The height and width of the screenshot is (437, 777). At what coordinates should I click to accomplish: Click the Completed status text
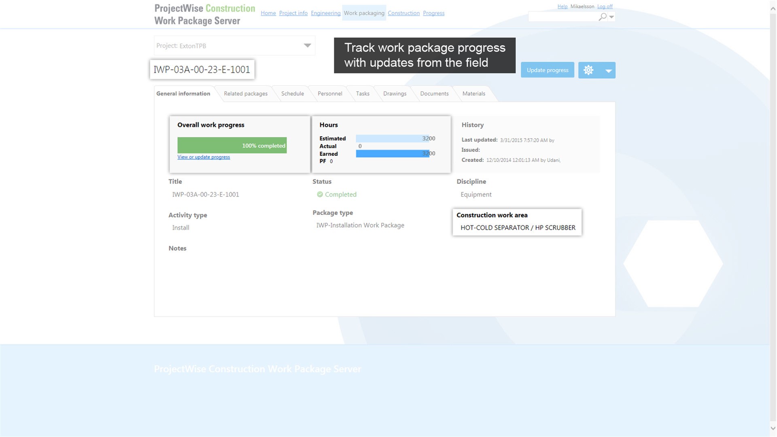341,194
